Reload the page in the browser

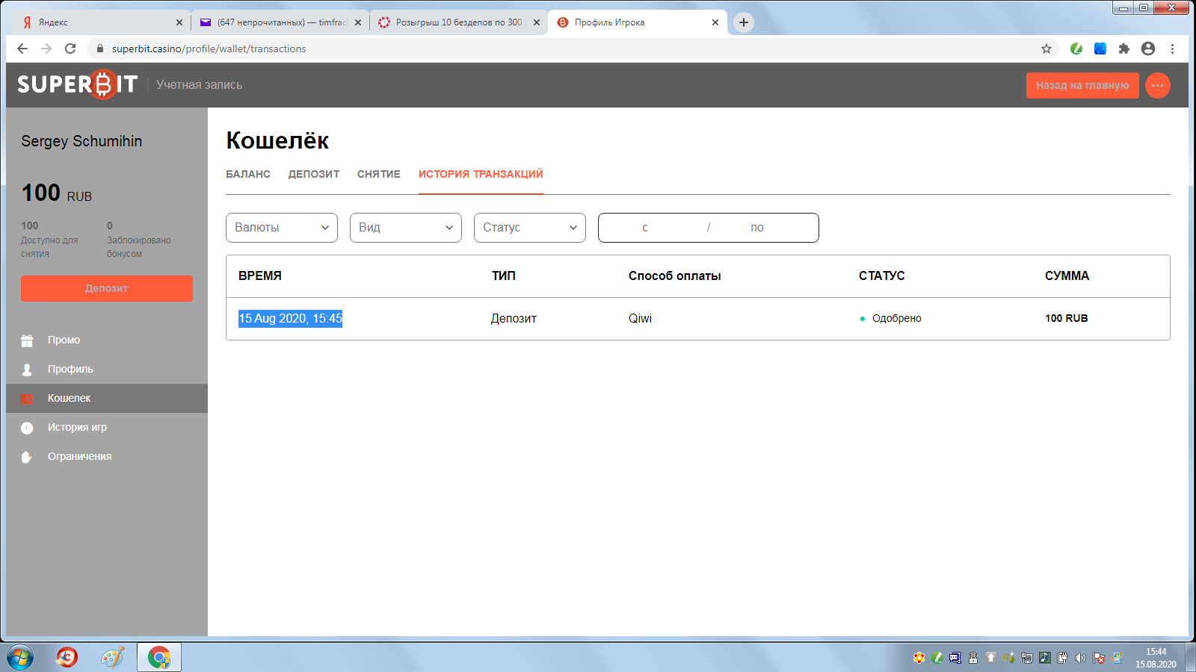pyautogui.click(x=70, y=49)
